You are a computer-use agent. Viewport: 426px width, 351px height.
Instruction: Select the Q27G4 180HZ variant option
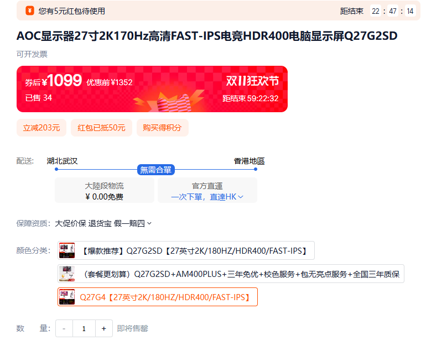[158, 297]
